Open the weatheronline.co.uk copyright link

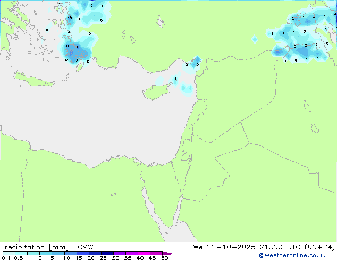click(292, 255)
